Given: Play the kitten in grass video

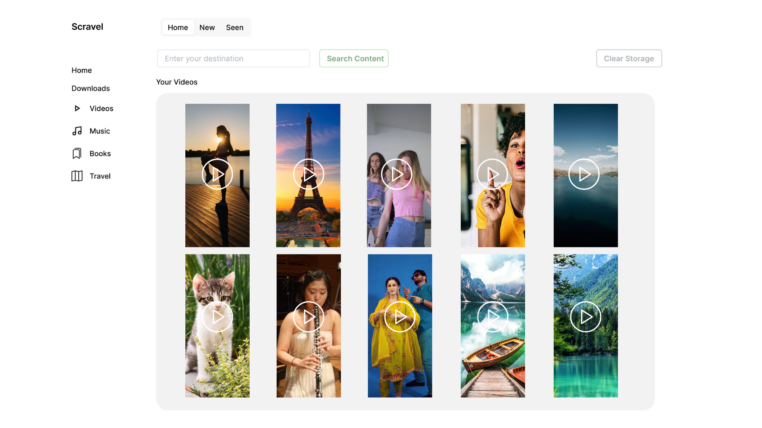Looking at the screenshot, I should click(217, 317).
